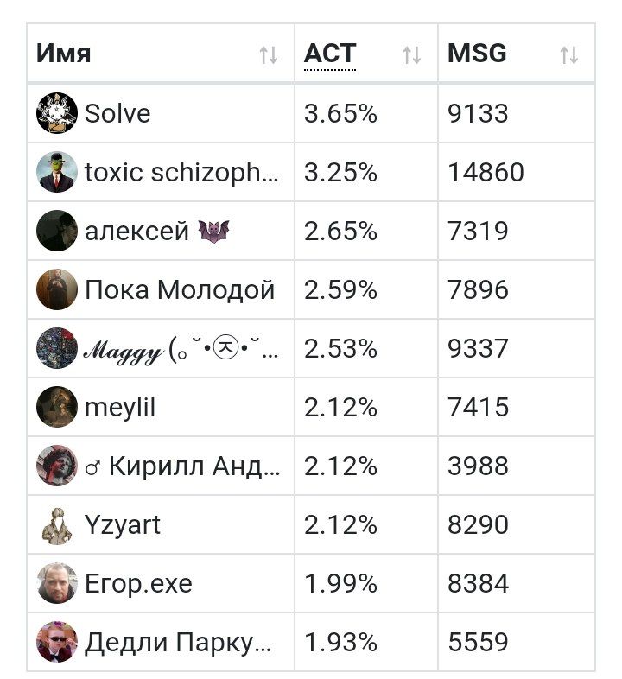Open meylil's avatar picture

(x=57, y=407)
